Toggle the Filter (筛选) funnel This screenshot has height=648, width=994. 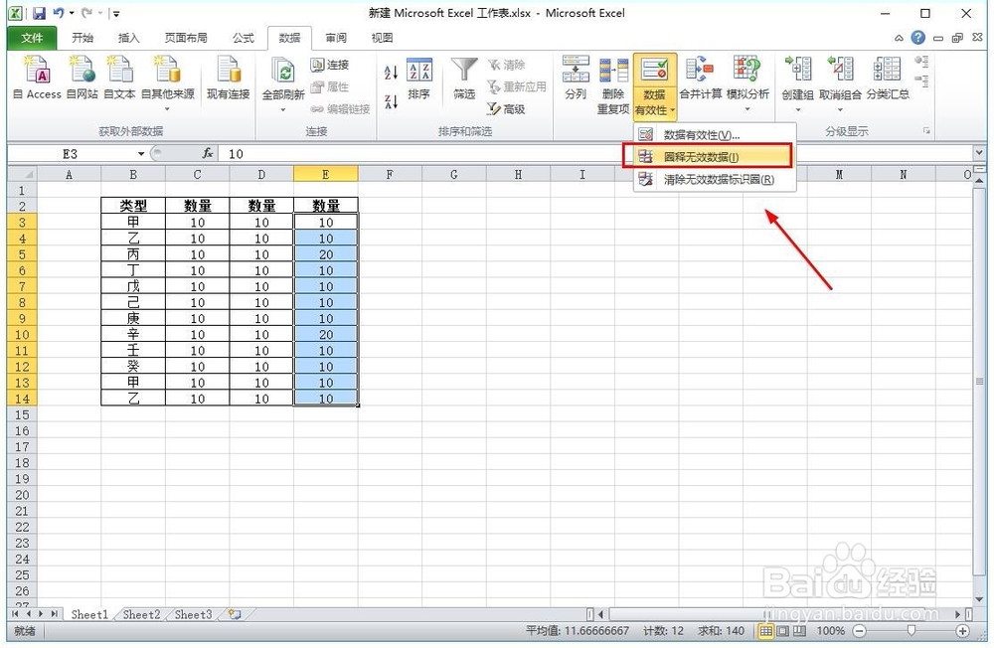tap(464, 78)
